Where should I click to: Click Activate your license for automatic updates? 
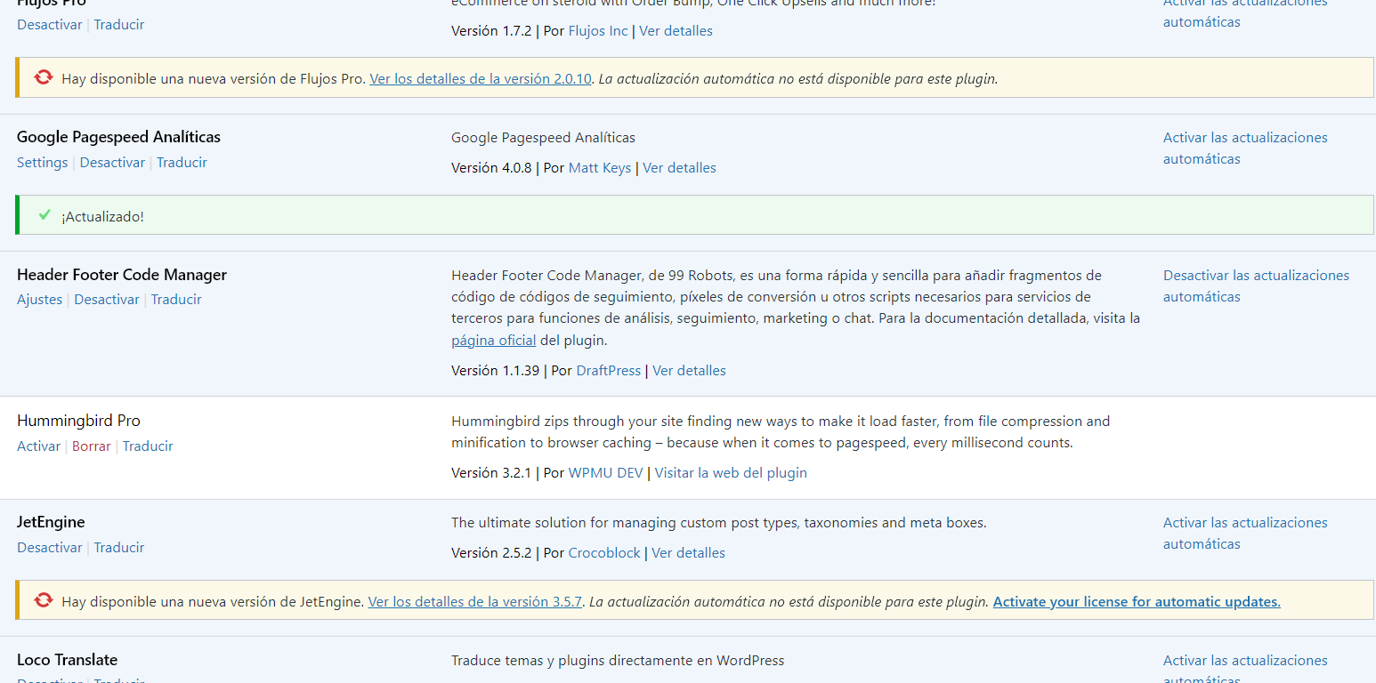pos(1137,601)
